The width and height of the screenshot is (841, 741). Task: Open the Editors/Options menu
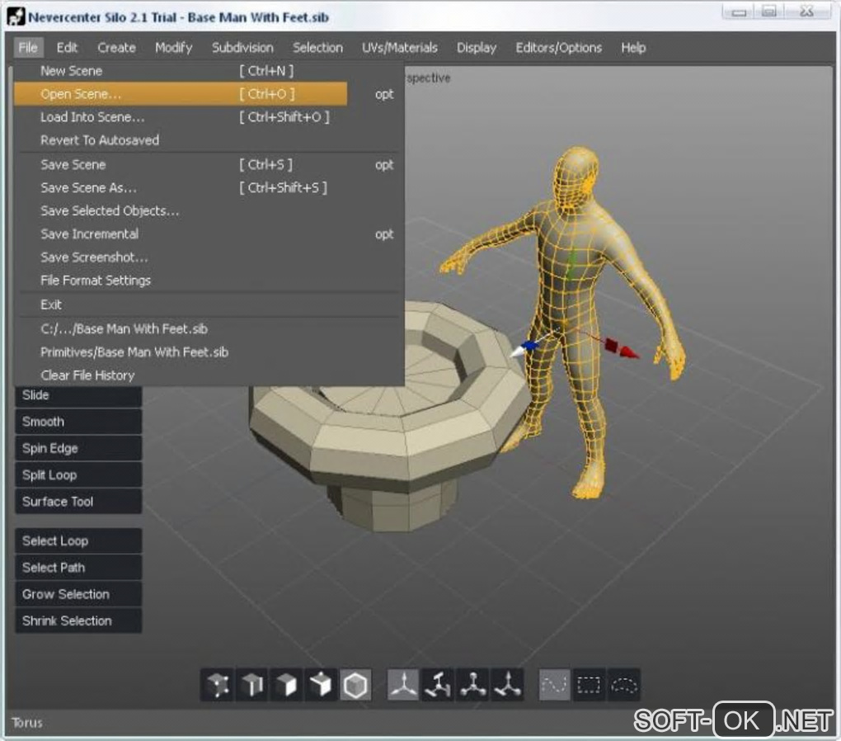coord(558,48)
